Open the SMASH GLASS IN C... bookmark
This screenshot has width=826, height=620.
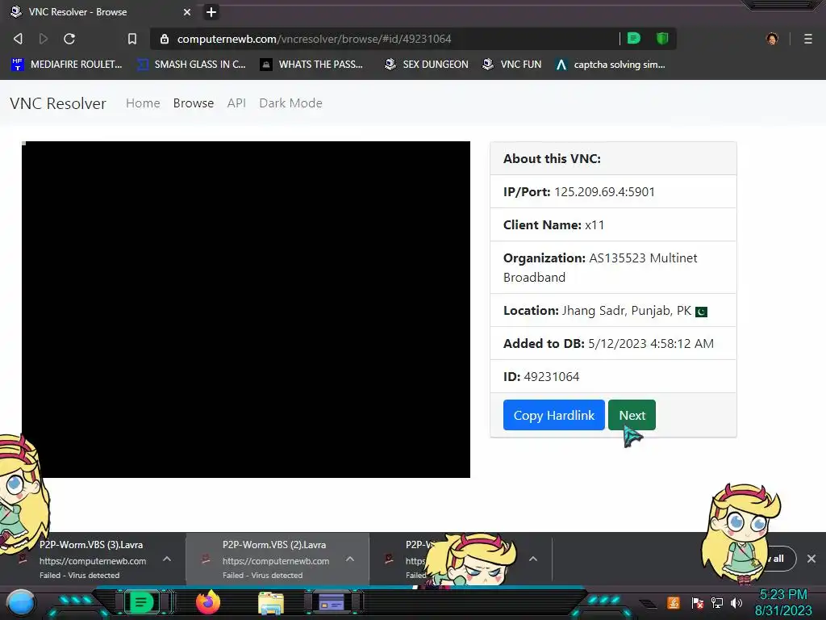(x=191, y=65)
